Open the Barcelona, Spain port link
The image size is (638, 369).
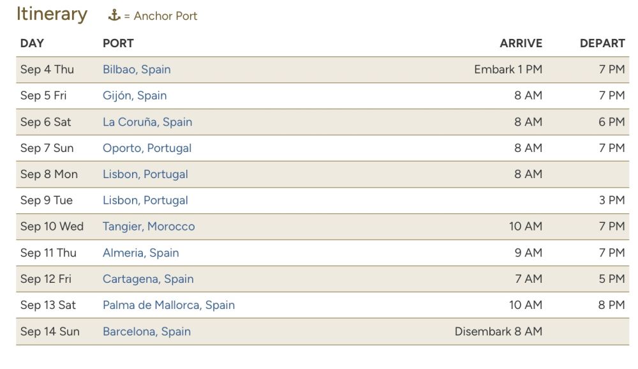click(x=147, y=331)
